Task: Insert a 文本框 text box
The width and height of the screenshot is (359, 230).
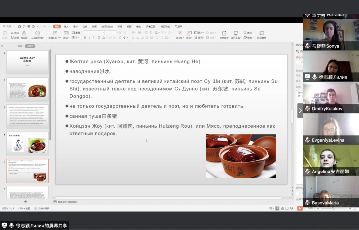Action: [179, 33]
